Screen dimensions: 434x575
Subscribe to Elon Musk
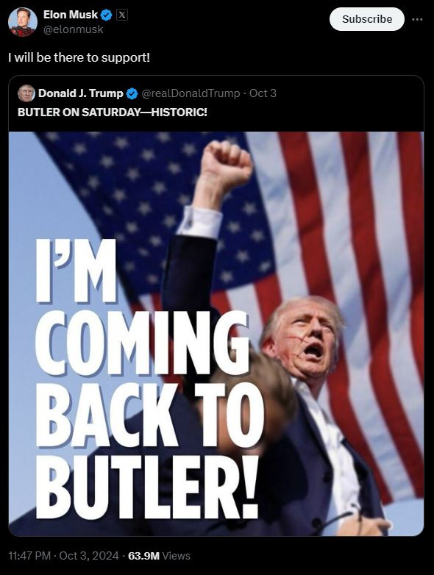[x=367, y=19]
